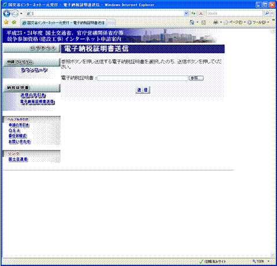The width and height of the screenshot is (277, 266).
Task: Stop loading with the red X icon
Action: click(201, 13)
